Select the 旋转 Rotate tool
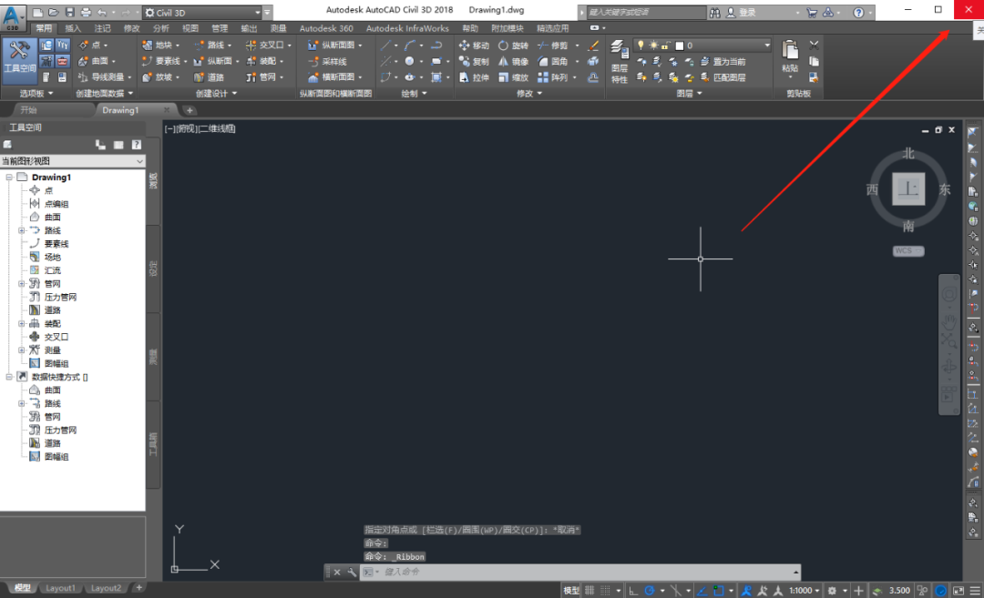Viewport: 984px width, 598px height. [x=513, y=46]
